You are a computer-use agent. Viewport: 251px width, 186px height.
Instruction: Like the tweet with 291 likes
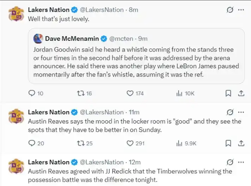[x=130, y=143]
